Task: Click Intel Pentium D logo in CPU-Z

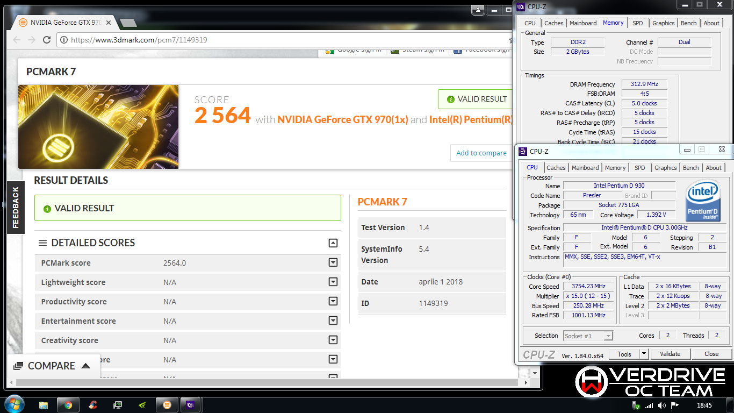Action: coord(703,201)
